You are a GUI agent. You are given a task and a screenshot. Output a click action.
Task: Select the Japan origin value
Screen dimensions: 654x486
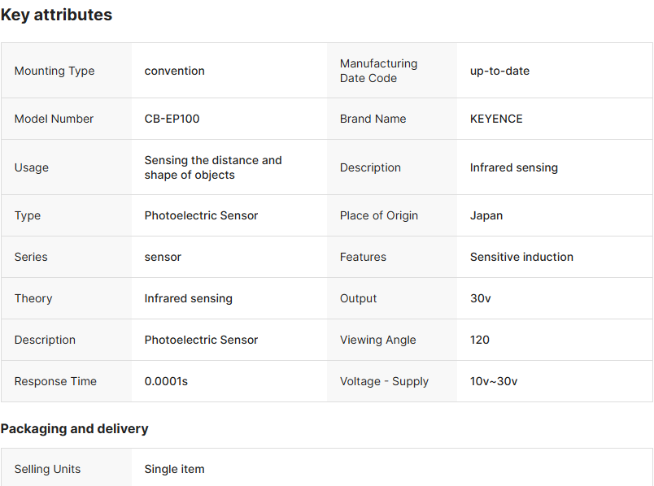tap(486, 215)
